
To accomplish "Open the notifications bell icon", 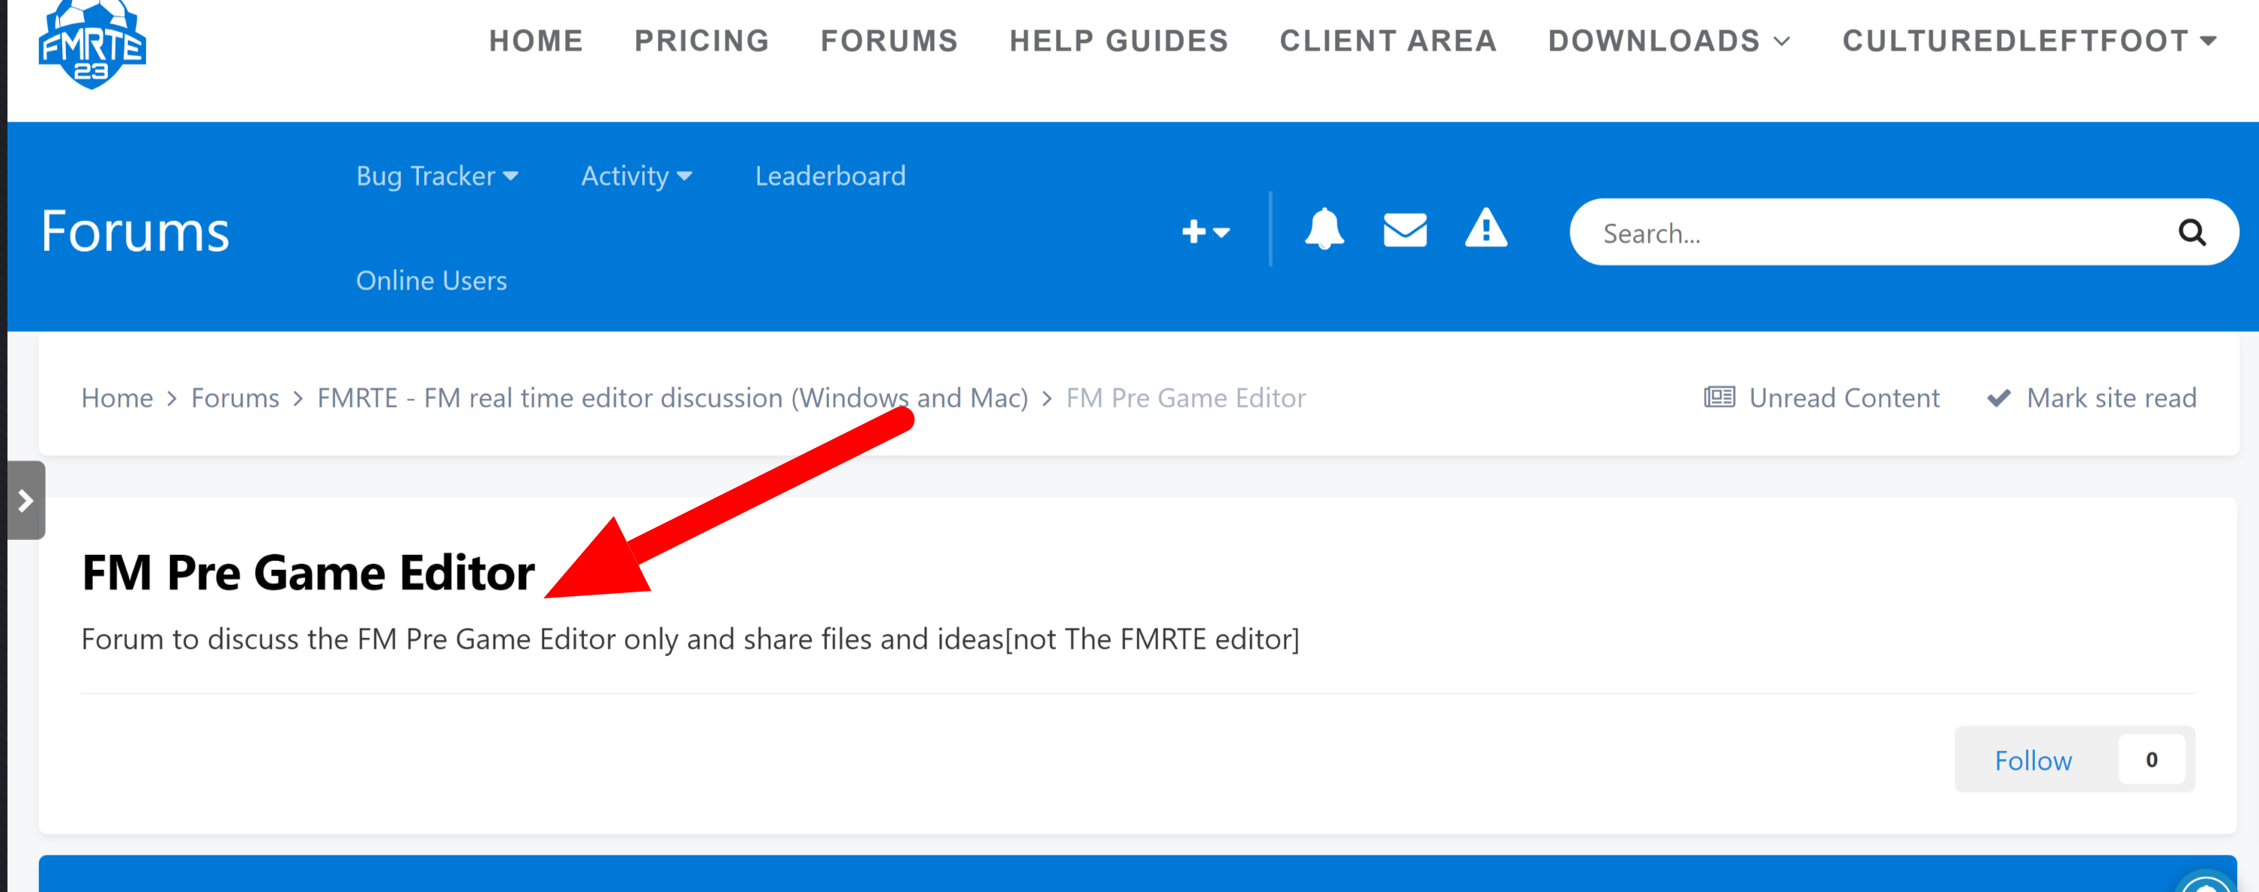I will 1324,230.
